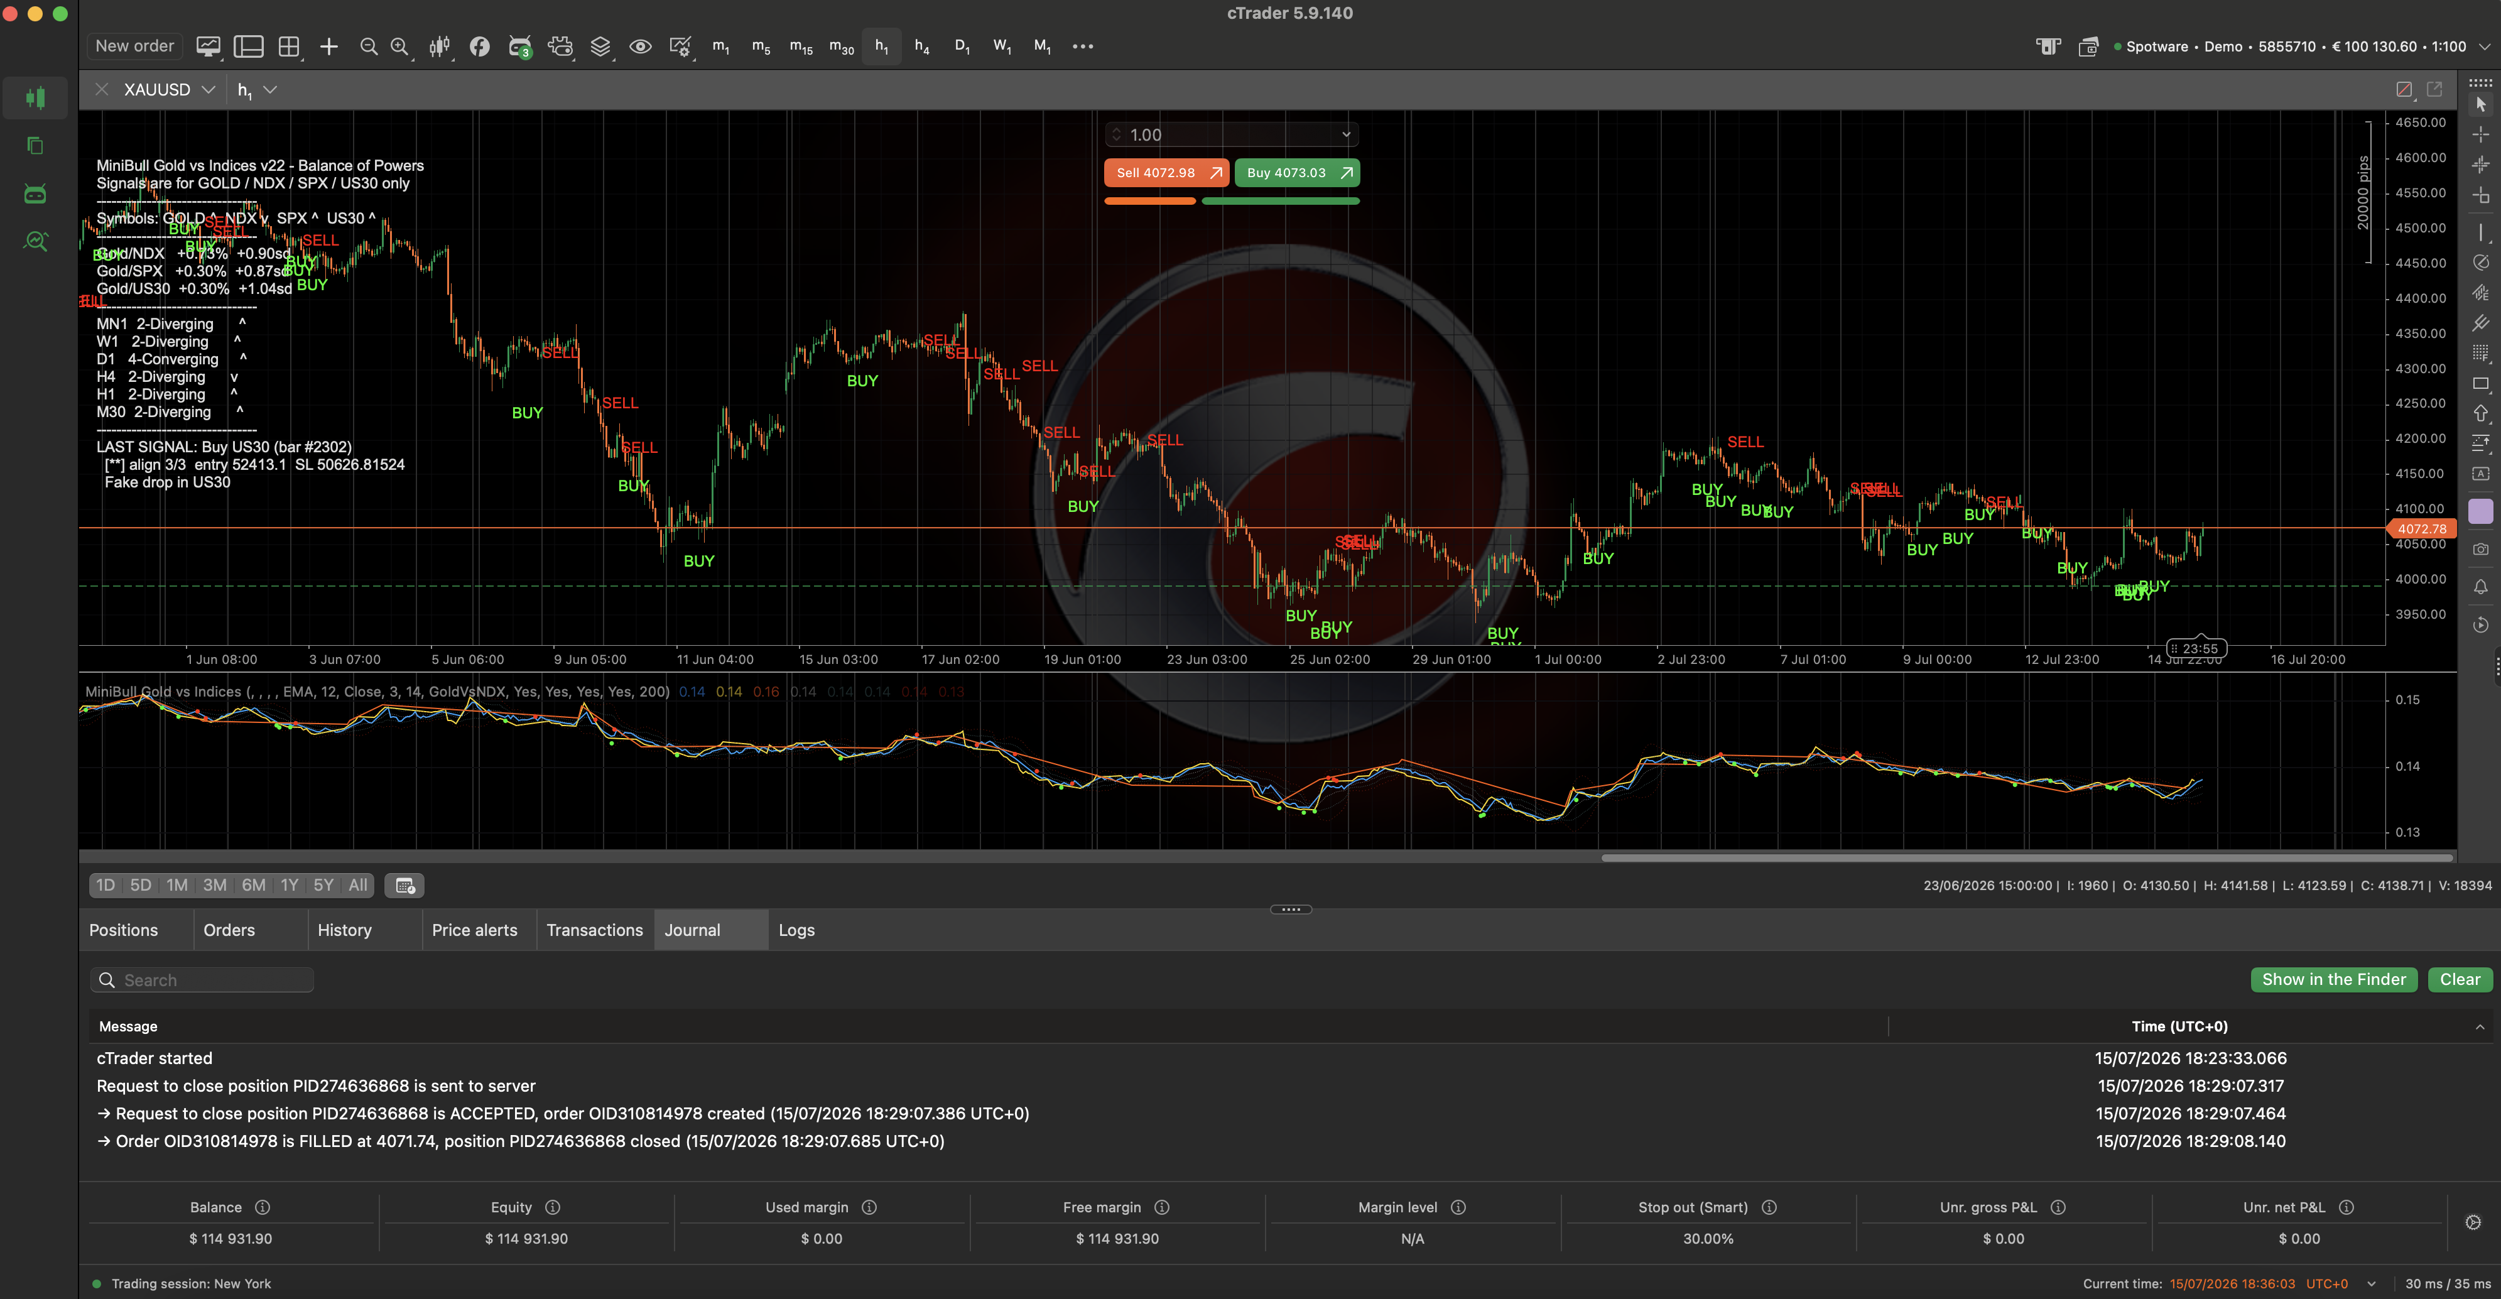The width and height of the screenshot is (2501, 1299).
Task: Pick the purple drawing color swatch
Action: pos(2481,512)
